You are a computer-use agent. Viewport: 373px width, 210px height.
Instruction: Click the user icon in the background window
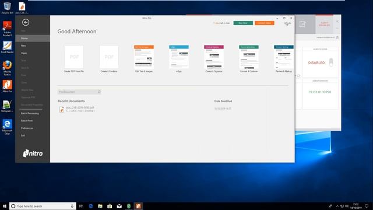(337, 37)
